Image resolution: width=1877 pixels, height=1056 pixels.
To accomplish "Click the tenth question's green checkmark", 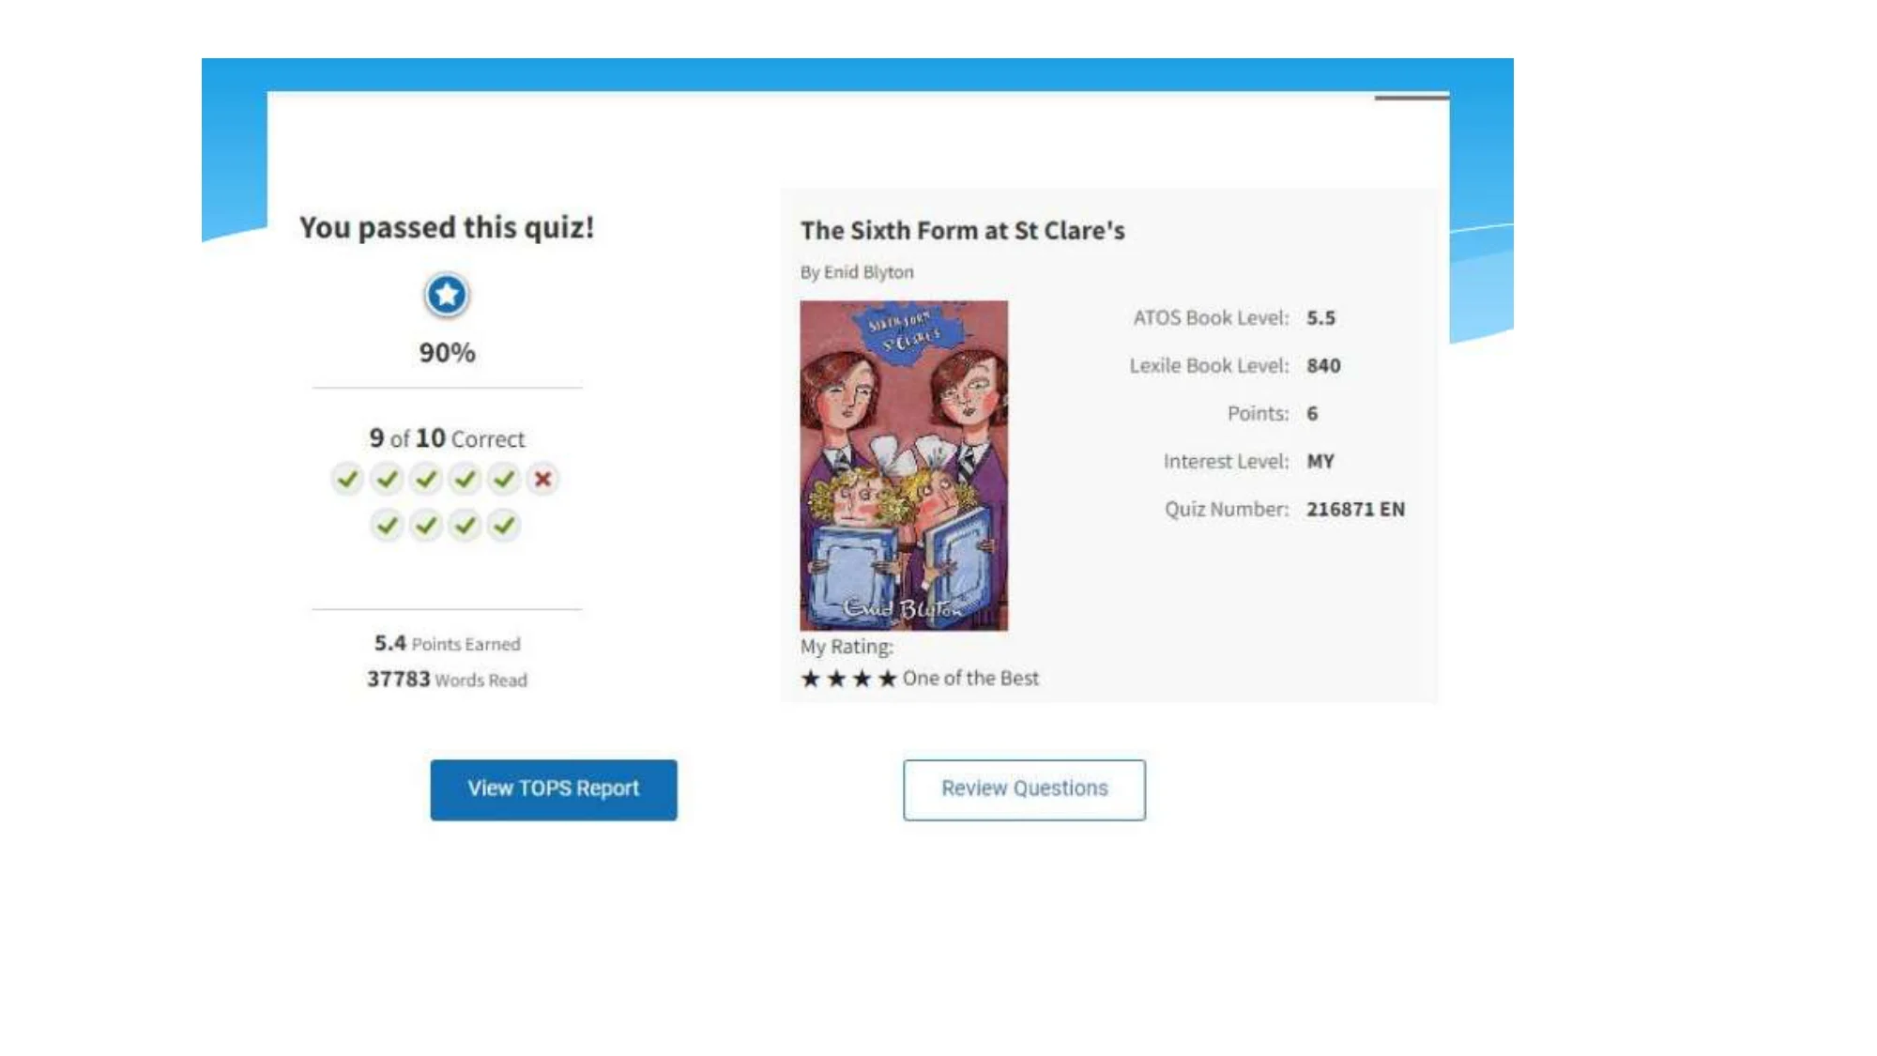I will click(x=504, y=525).
